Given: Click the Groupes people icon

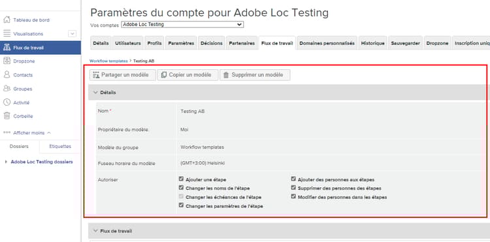Looking at the screenshot, I should (7, 89).
